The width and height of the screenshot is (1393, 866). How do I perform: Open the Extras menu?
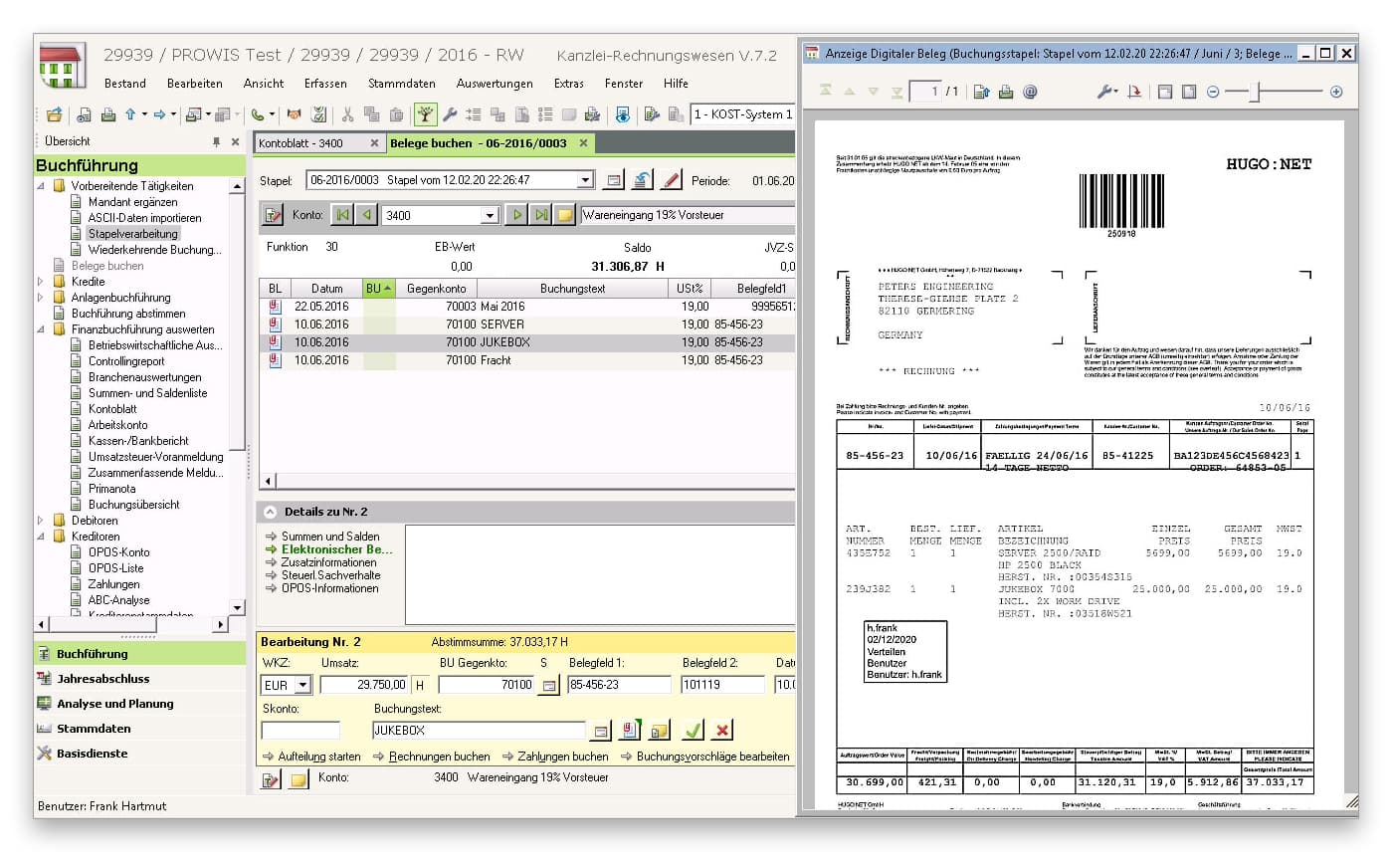(568, 84)
